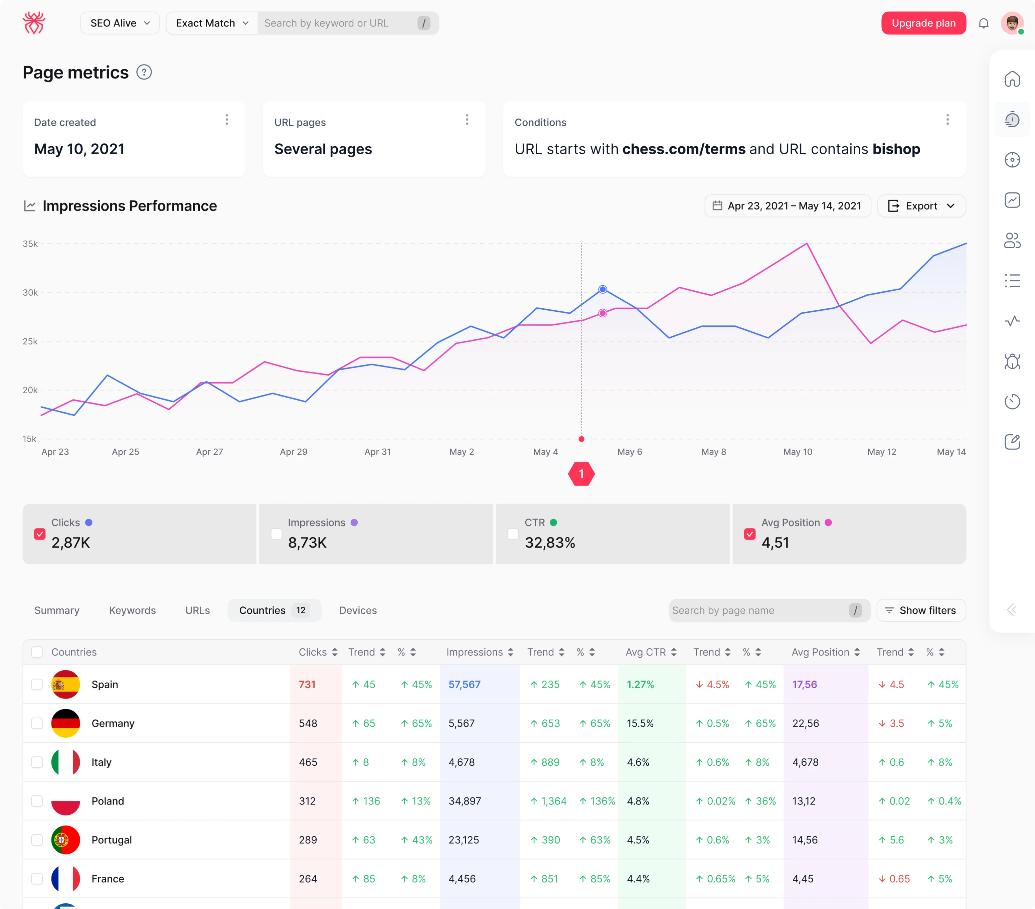Image resolution: width=1035 pixels, height=909 pixels.
Task: Open the bug report icon in sidebar
Action: point(1013,361)
